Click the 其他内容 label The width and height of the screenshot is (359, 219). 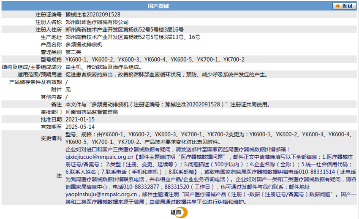tap(51, 97)
